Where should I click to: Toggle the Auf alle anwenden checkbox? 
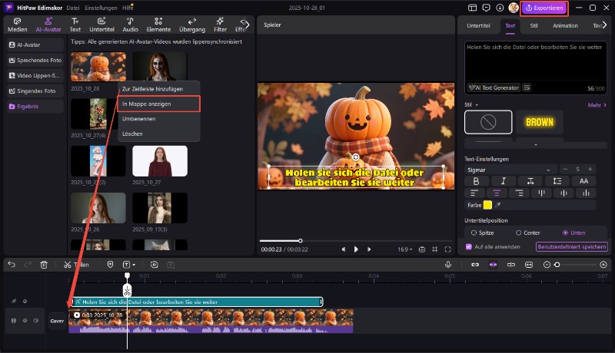(x=468, y=246)
